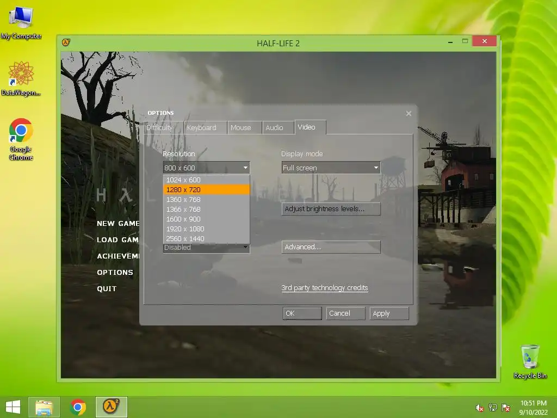Click Adjust brightness levels button

331,208
